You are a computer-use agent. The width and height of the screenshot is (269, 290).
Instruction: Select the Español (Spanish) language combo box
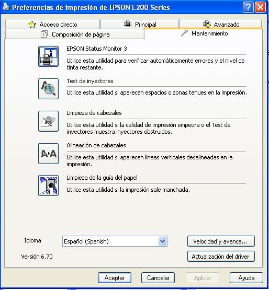115,241
